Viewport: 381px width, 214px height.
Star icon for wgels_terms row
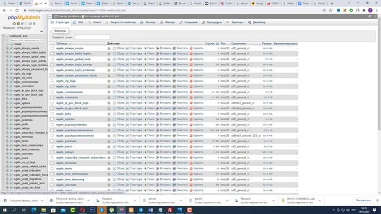109,168
